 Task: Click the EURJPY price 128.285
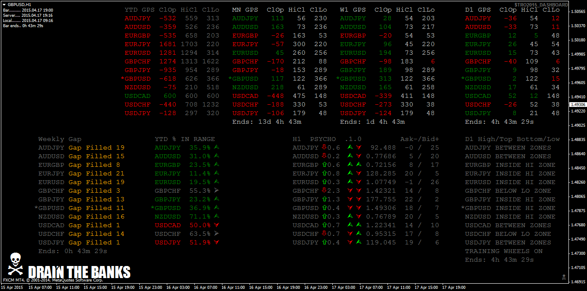click(381, 173)
